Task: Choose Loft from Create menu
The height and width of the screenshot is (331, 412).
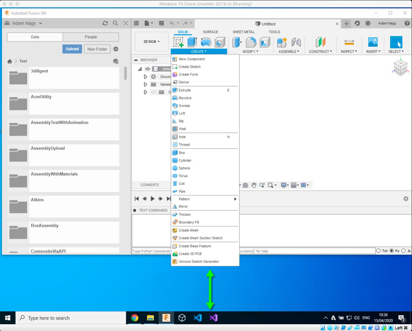Action: point(205,113)
